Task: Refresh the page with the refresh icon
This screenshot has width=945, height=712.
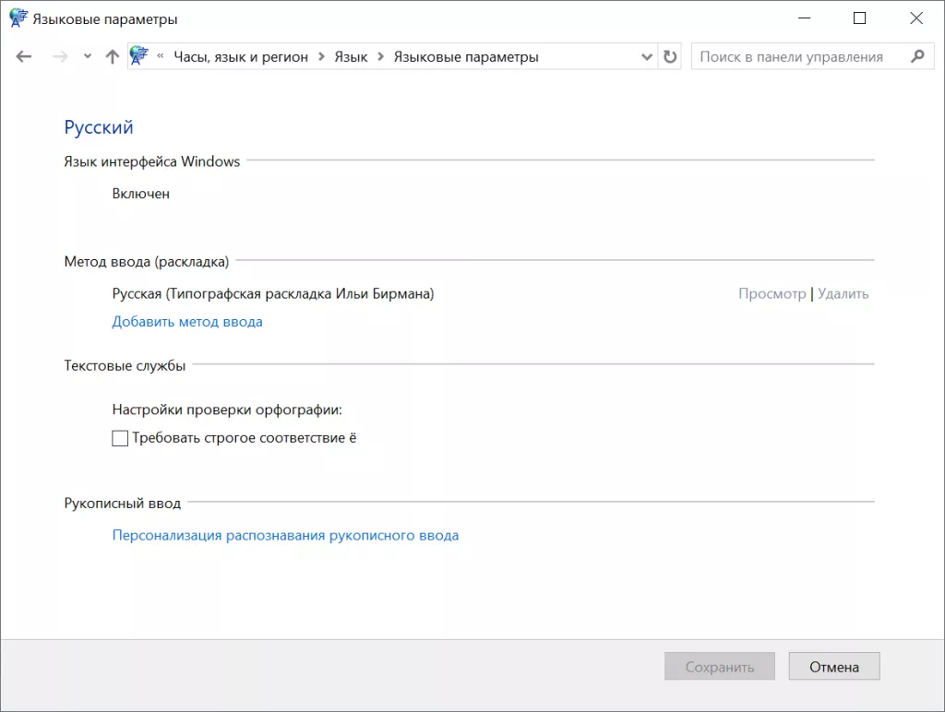Action: [x=671, y=56]
